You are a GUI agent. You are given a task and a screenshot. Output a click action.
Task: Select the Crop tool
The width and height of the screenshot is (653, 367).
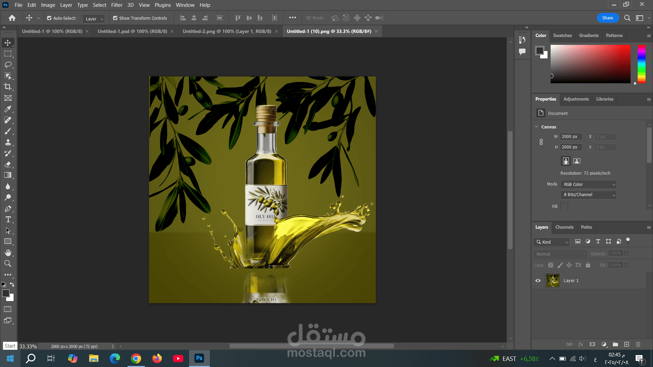click(8, 87)
